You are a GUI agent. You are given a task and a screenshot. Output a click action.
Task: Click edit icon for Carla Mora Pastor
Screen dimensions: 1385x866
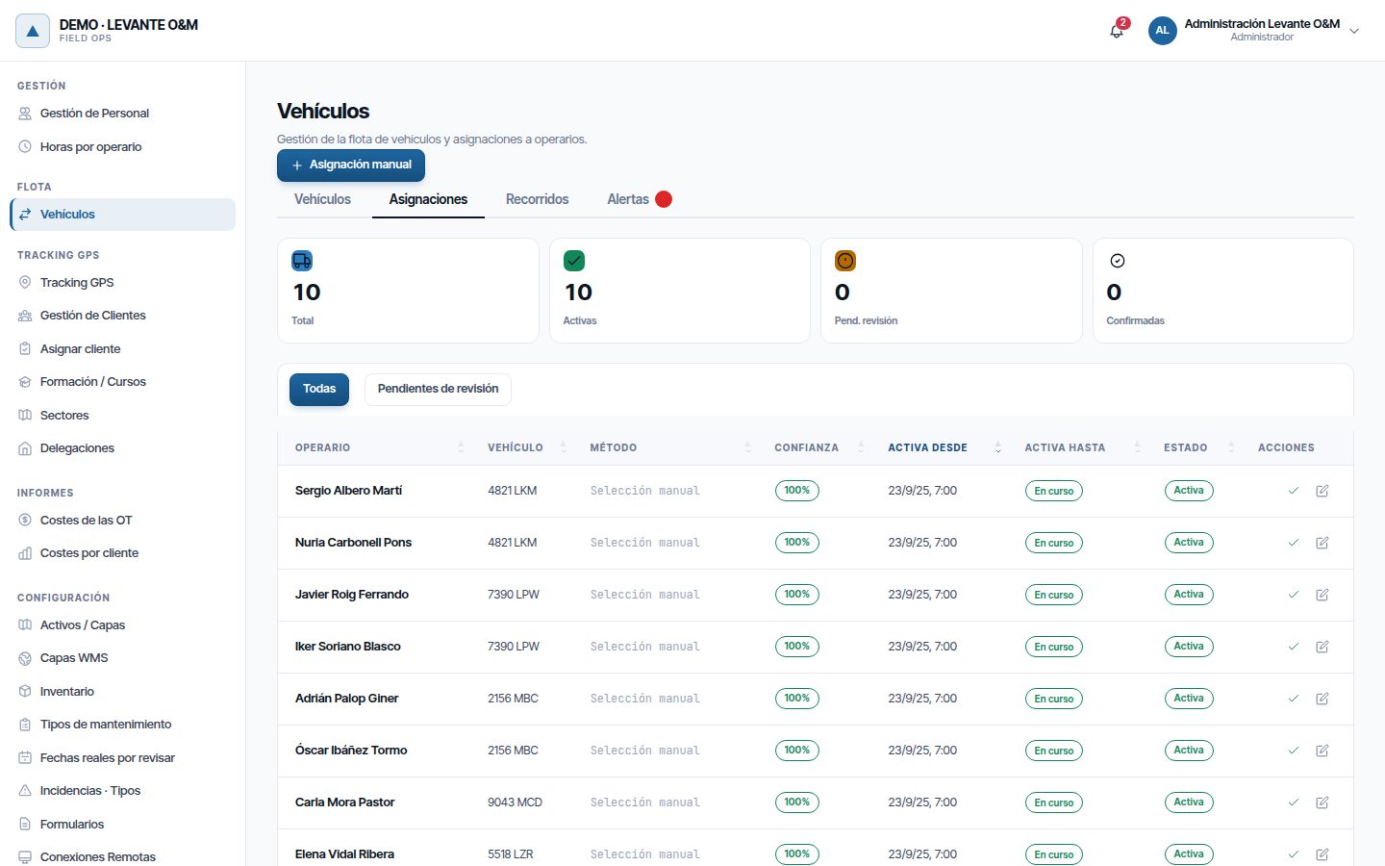(1322, 802)
